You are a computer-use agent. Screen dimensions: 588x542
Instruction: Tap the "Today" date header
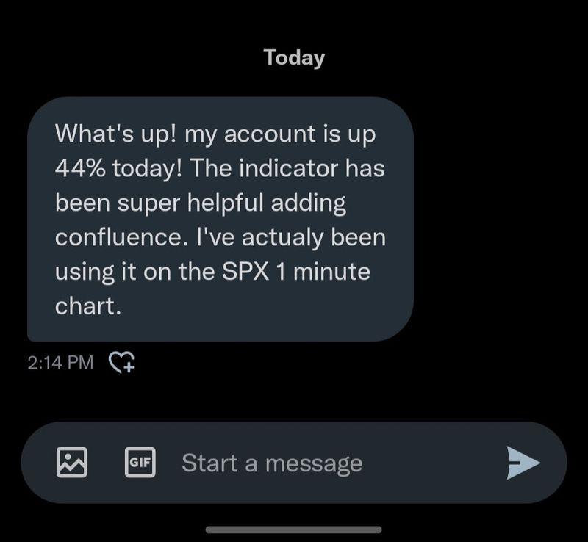click(x=294, y=57)
